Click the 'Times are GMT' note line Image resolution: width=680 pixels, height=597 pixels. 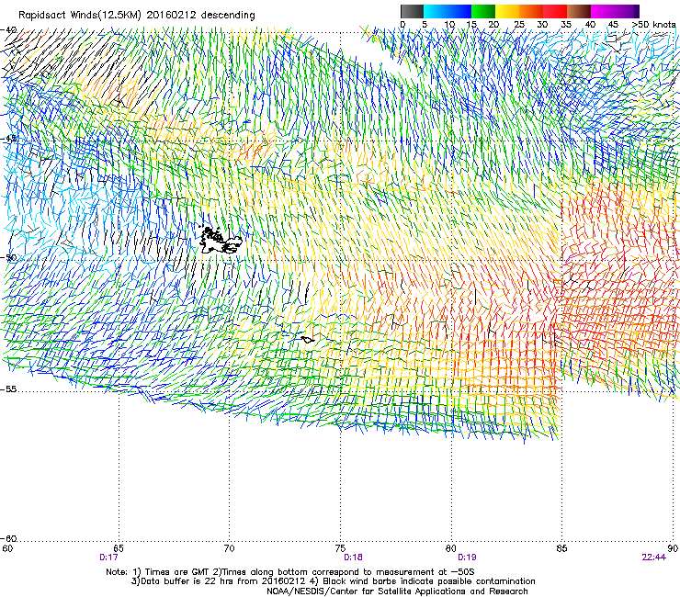[290, 572]
